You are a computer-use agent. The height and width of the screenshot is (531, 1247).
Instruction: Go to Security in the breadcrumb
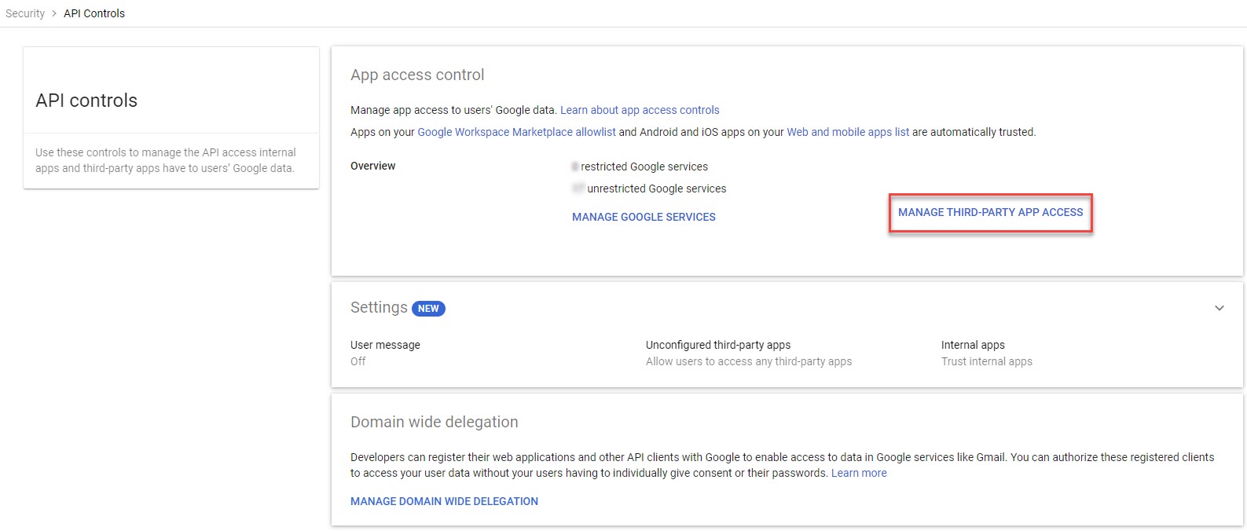tap(25, 13)
